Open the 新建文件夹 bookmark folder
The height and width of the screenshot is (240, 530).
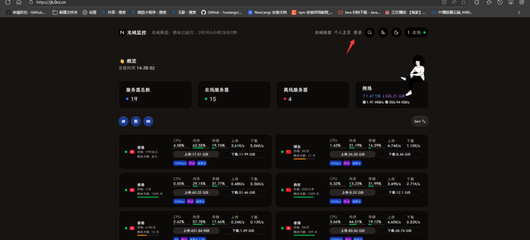click(65, 12)
